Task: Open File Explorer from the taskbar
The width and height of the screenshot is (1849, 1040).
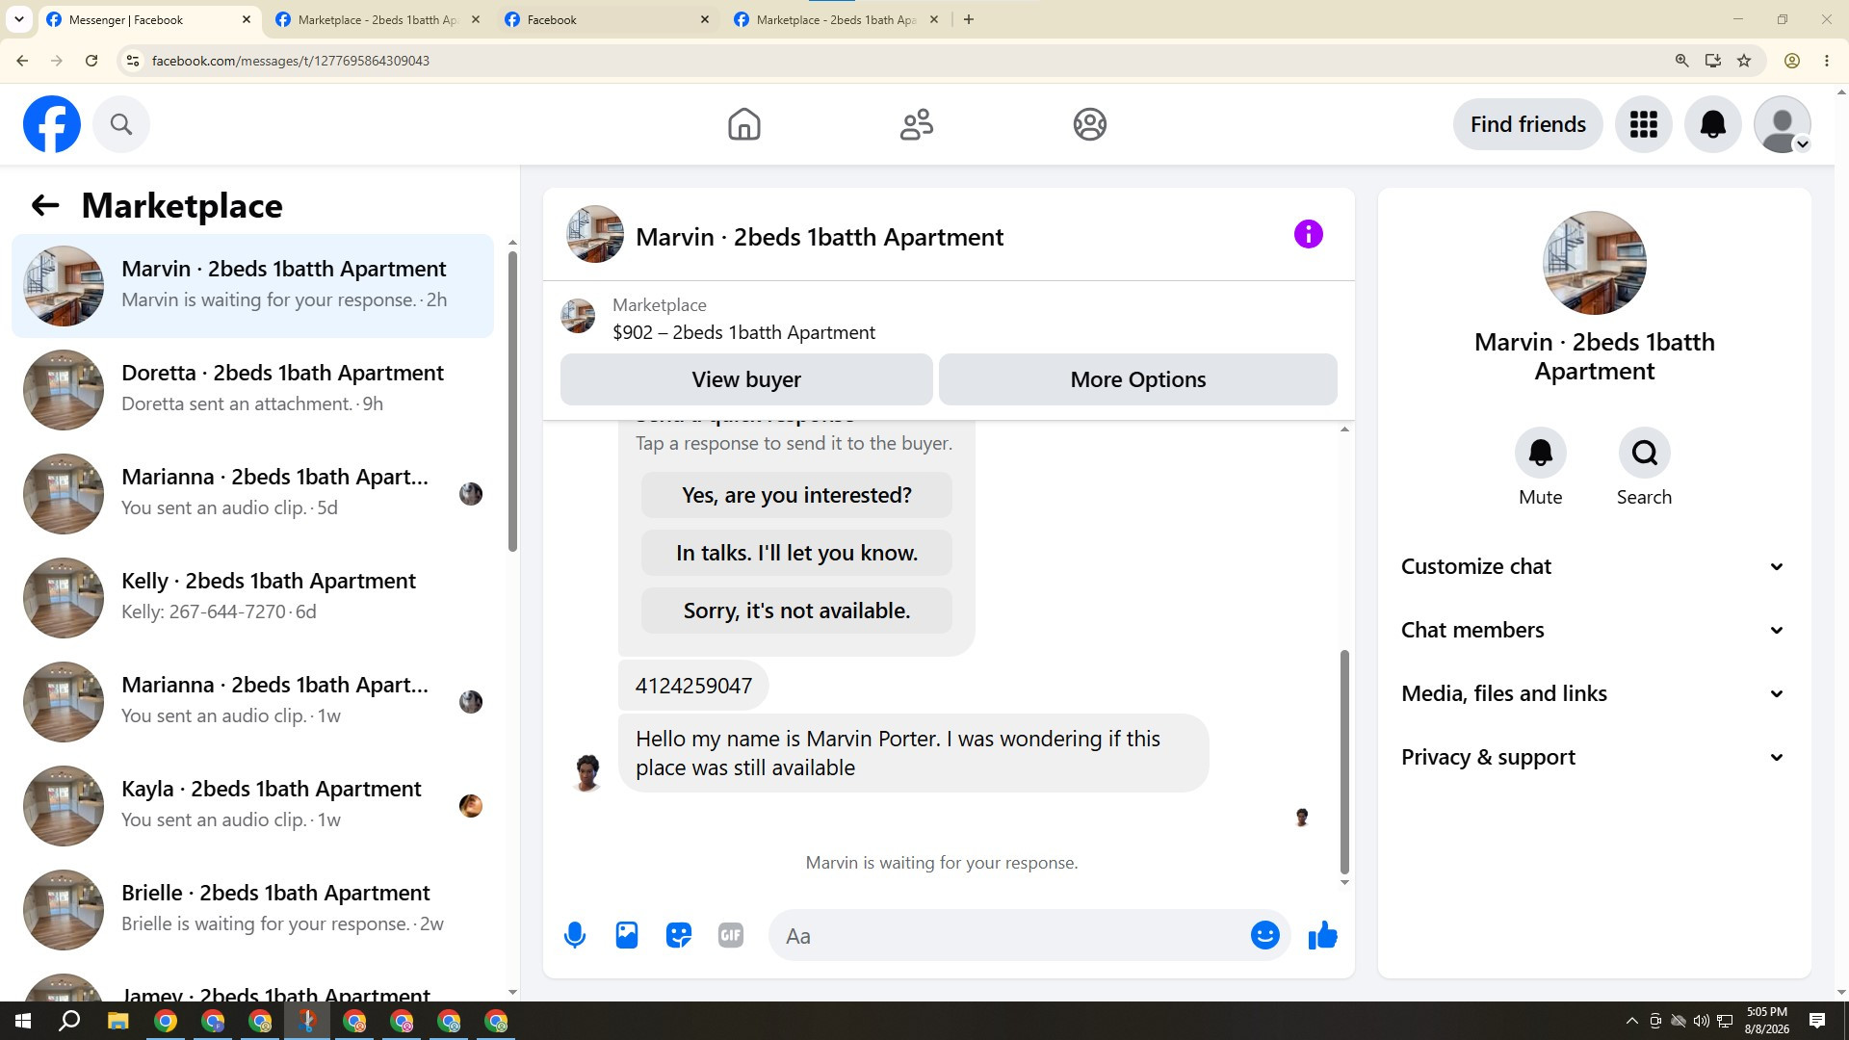Action: point(117,1021)
